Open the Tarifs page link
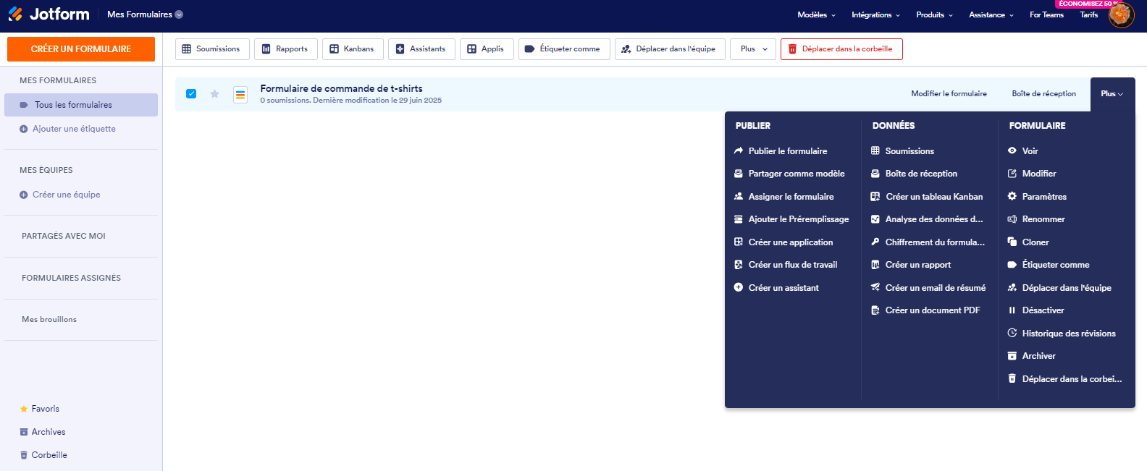Image resolution: width=1147 pixels, height=471 pixels. [x=1088, y=15]
